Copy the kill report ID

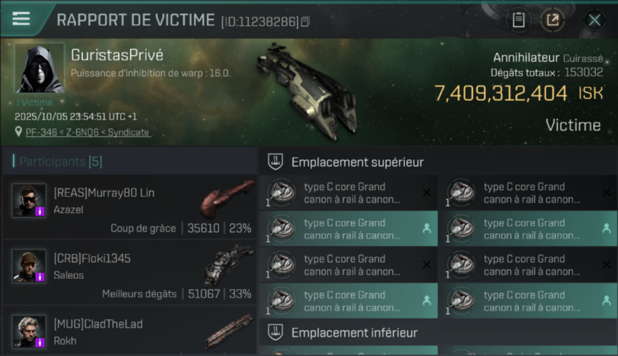click(305, 21)
